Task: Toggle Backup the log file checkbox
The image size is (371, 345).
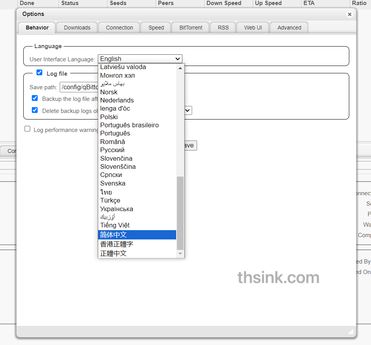Action: tap(35, 98)
